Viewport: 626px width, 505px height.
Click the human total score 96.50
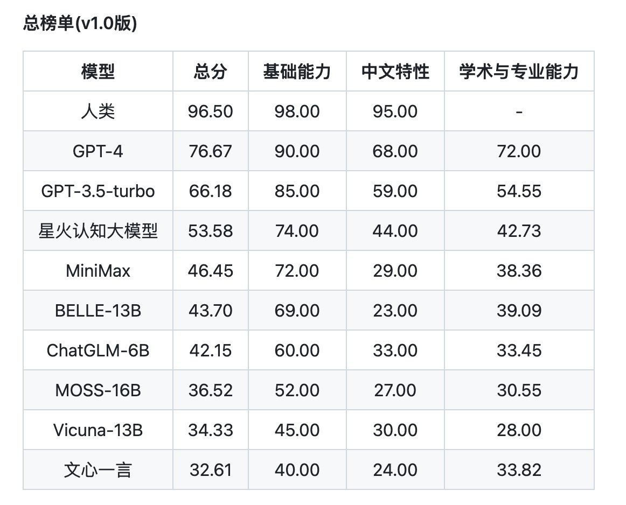[x=211, y=111]
